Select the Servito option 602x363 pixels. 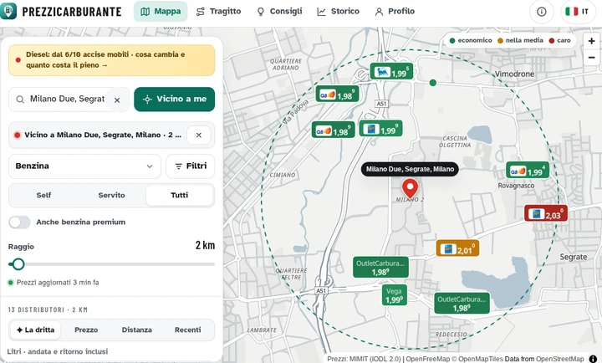111,195
